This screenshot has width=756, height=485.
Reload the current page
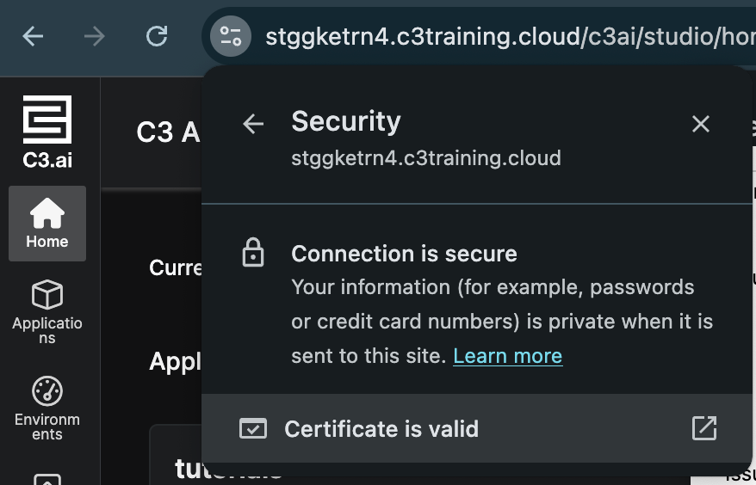pyautogui.click(x=157, y=36)
